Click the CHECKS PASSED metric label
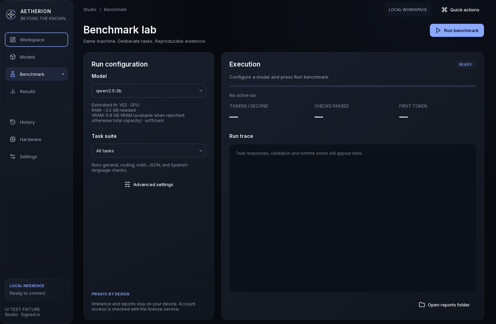 [332, 106]
